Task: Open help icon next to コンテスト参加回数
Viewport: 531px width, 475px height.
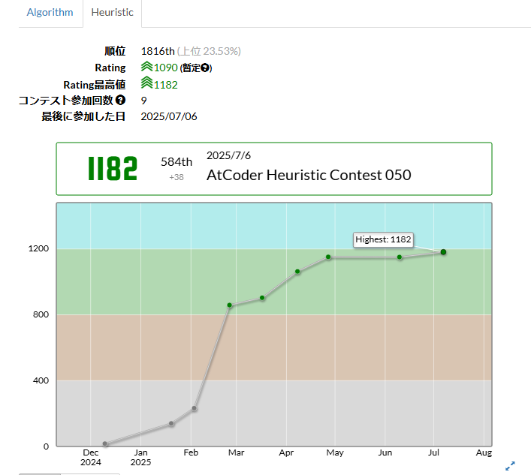Action: tap(120, 100)
